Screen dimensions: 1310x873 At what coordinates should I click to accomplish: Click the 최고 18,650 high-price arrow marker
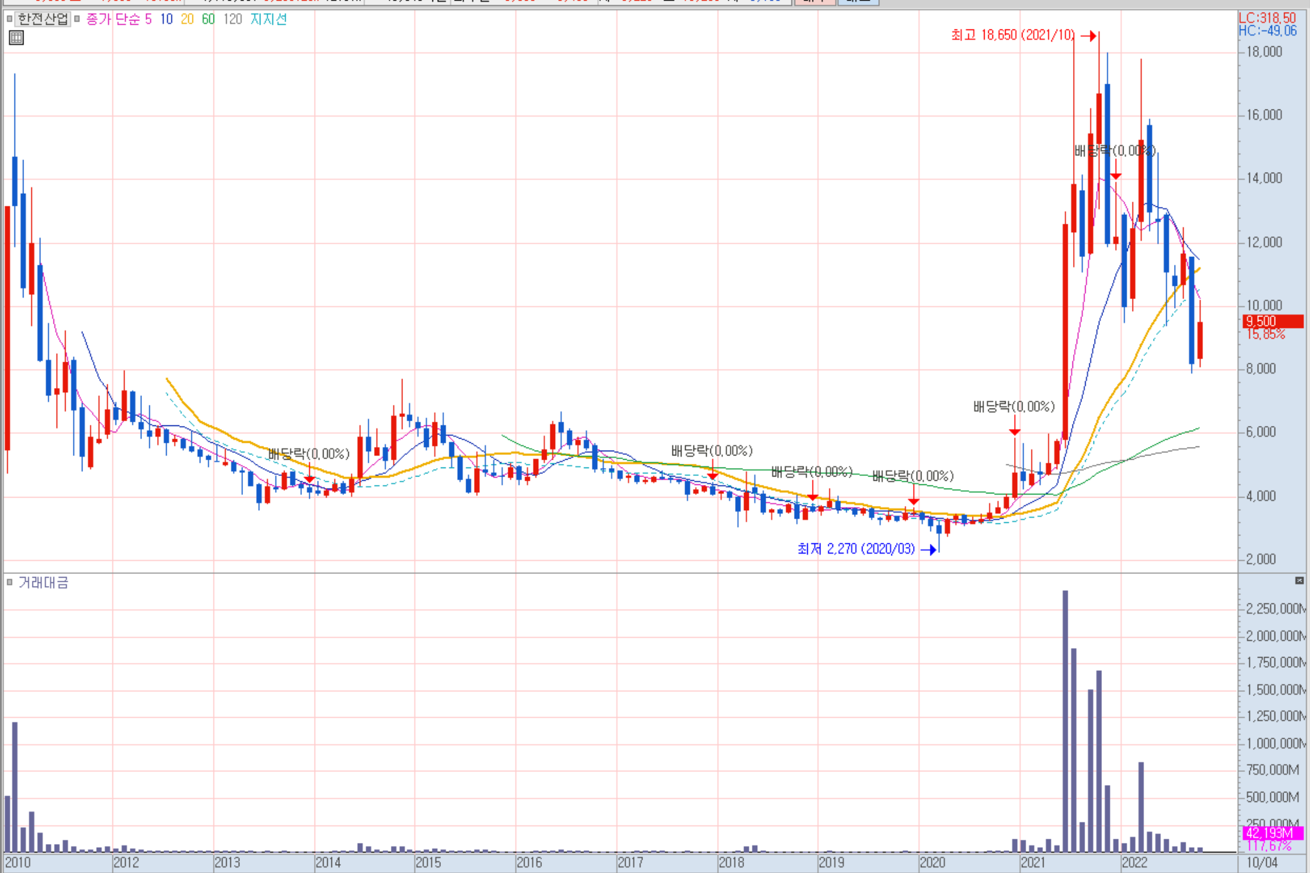point(1088,36)
